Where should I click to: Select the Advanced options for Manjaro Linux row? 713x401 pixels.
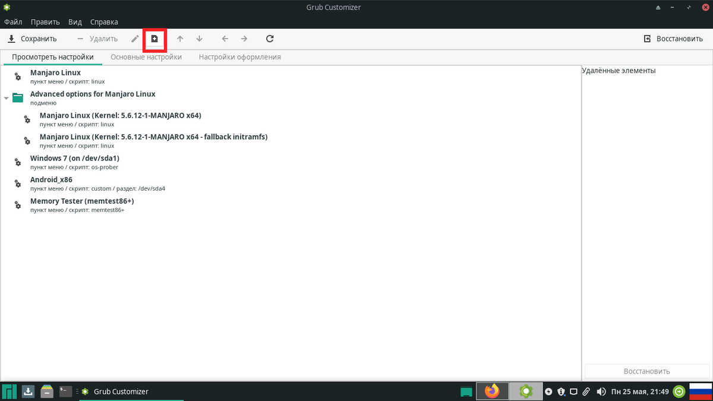coord(291,98)
